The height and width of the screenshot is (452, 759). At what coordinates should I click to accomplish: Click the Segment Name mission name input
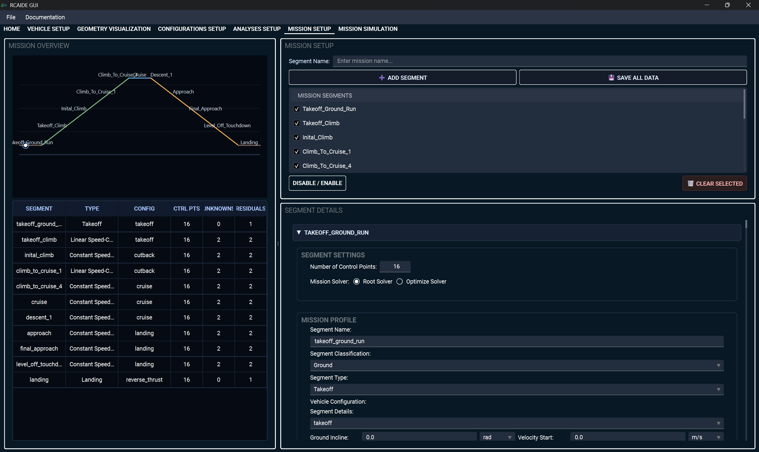click(540, 61)
